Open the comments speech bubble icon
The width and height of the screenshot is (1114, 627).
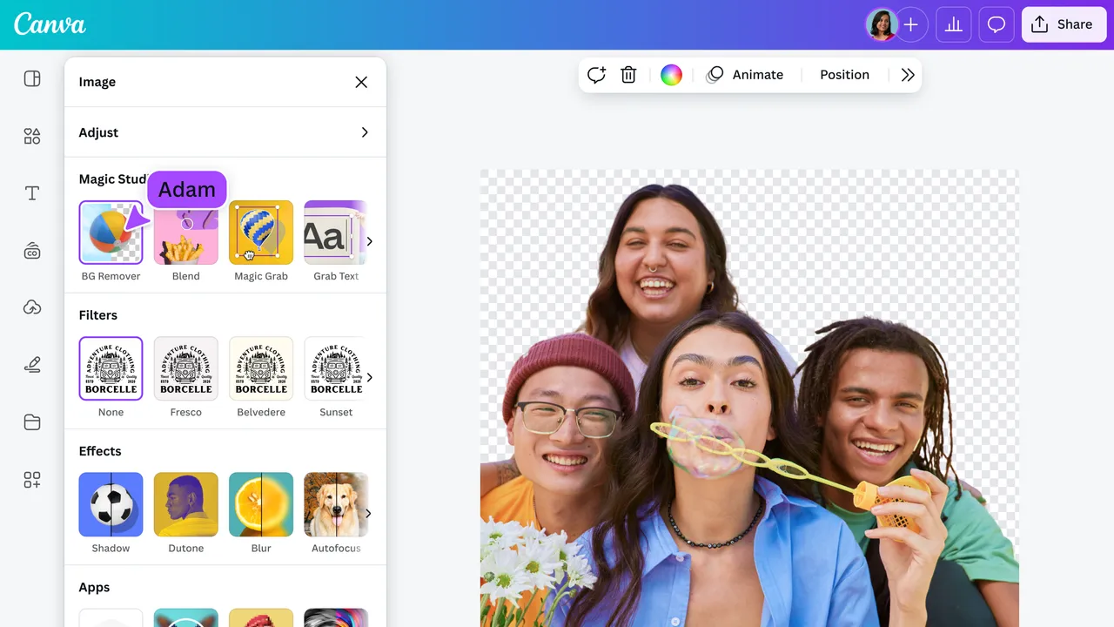coord(997,24)
